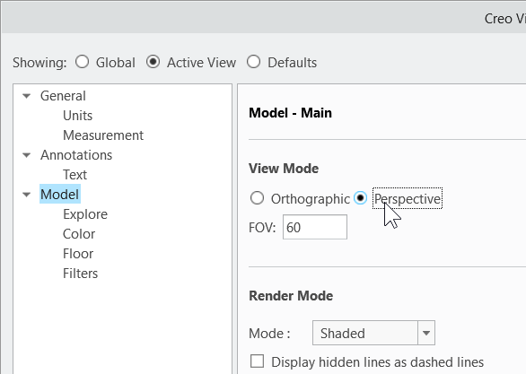The height and width of the screenshot is (374, 526).
Task: Click the FOV input field
Action: tap(315, 227)
